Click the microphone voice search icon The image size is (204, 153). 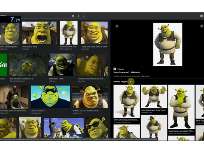tap(78, 16)
